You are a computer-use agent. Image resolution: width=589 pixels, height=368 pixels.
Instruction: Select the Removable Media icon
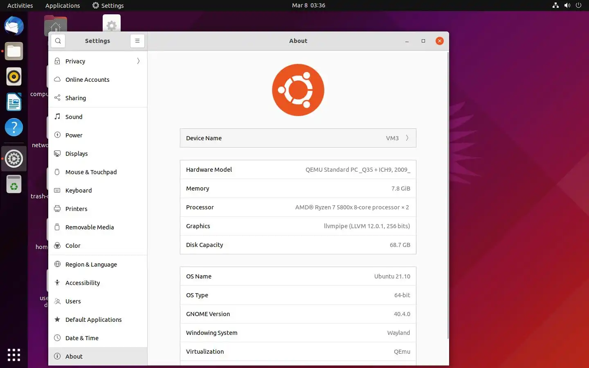pos(57,227)
